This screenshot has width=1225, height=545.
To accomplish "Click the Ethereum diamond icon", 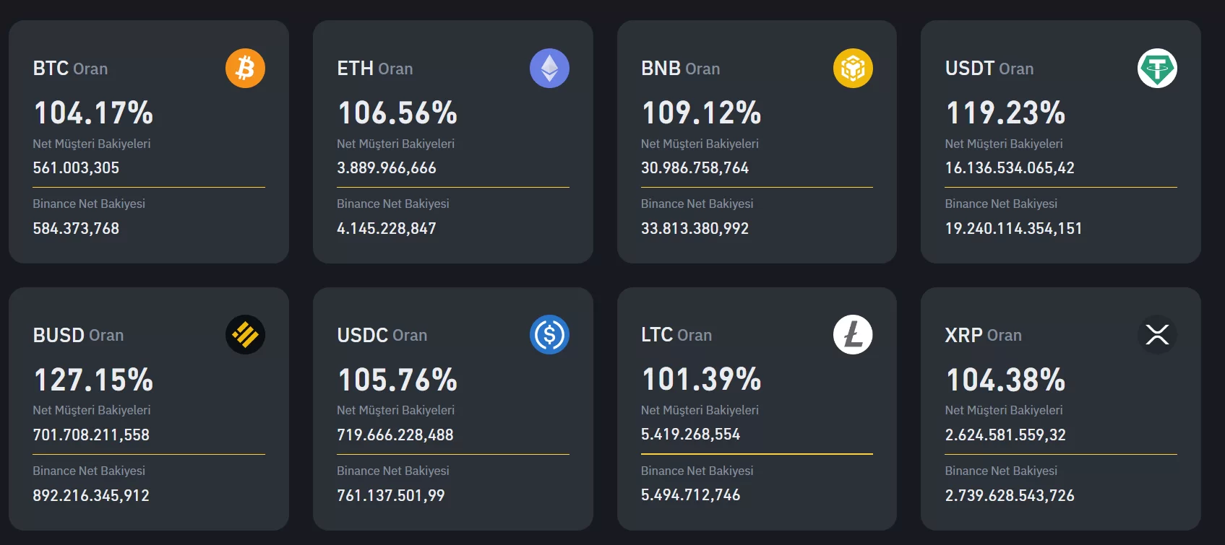I will click(x=549, y=69).
